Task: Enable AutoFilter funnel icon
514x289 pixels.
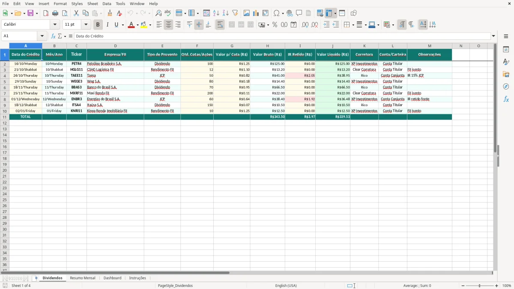Action: coord(235,13)
